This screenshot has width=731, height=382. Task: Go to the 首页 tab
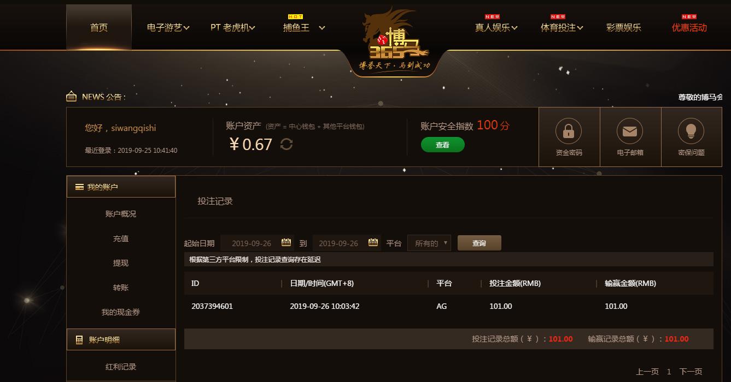click(x=99, y=27)
